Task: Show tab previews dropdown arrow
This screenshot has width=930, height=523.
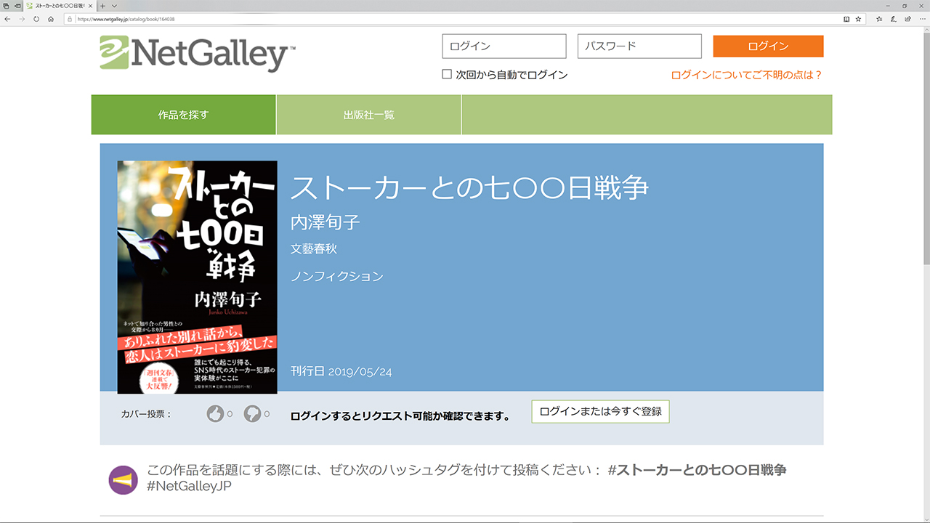Action: (x=114, y=6)
